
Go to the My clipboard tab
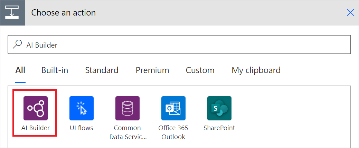[256, 70]
